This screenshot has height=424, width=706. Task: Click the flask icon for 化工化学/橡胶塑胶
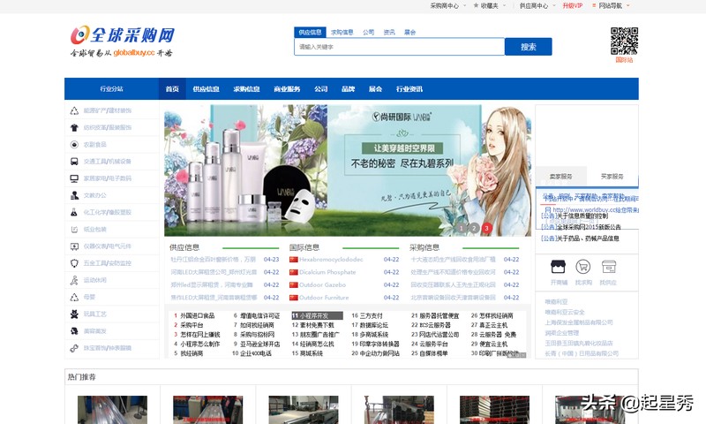(x=74, y=212)
